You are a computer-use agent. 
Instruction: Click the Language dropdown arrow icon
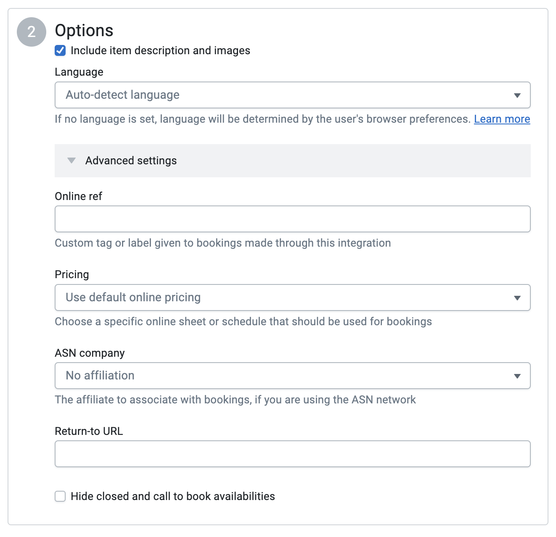click(x=518, y=95)
